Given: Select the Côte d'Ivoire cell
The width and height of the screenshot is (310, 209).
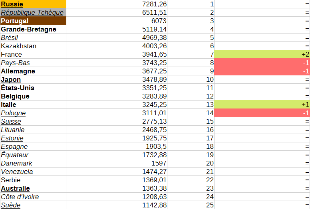Looking at the screenshot, I should pos(33,197).
